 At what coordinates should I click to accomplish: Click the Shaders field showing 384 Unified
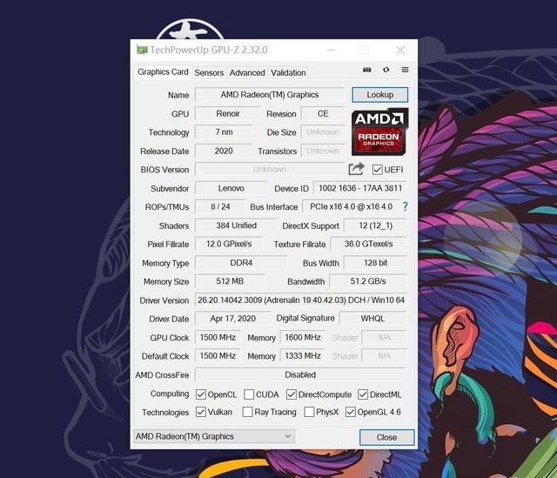(x=236, y=226)
